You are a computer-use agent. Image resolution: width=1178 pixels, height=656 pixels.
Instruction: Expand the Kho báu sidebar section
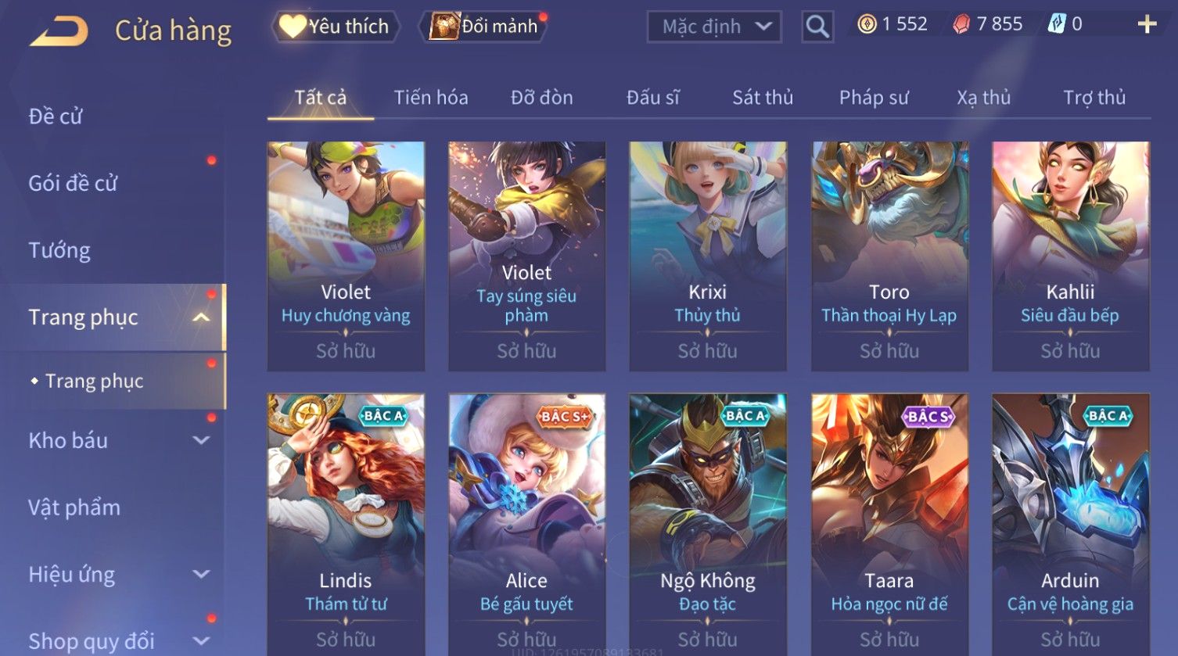pos(201,440)
